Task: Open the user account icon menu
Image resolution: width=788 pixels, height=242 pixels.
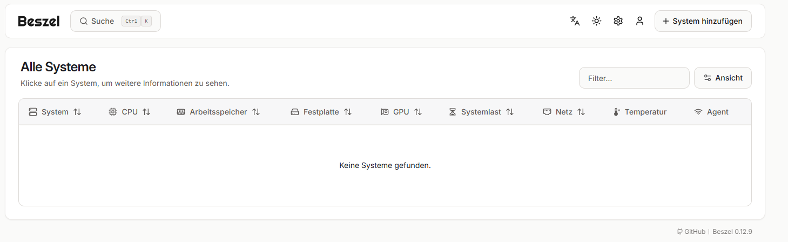Action: pyautogui.click(x=639, y=21)
